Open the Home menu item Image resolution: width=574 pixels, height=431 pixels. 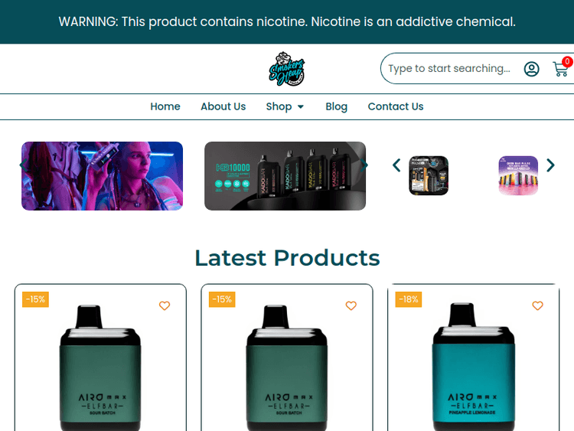165,106
